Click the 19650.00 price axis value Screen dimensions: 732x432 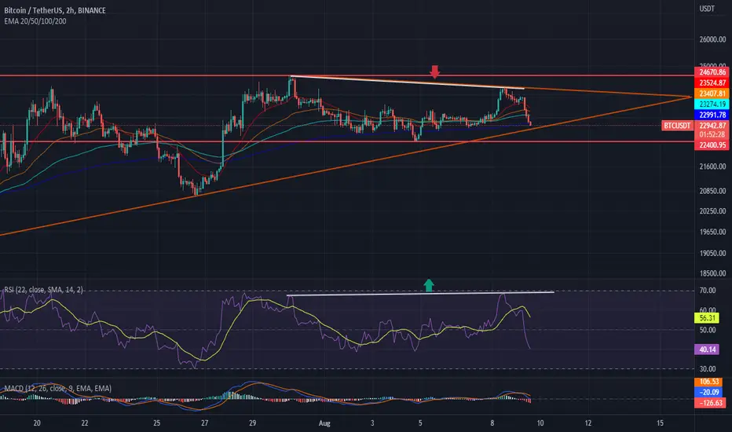tap(712, 232)
